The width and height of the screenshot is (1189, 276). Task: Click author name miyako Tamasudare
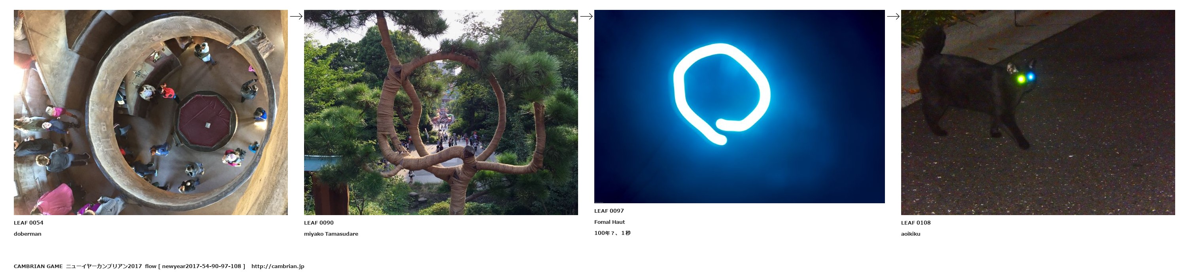coord(331,234)
